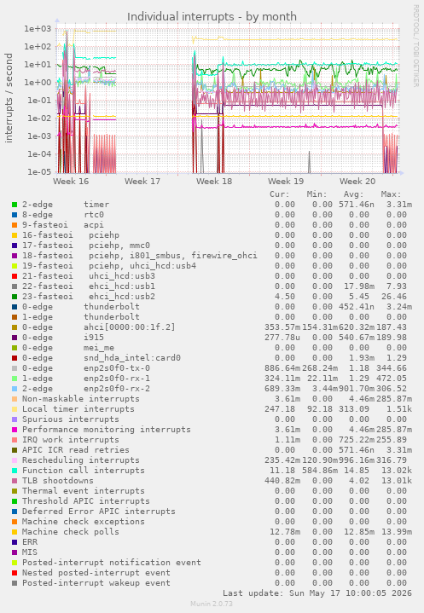Viewport: 424px width, 613px height.
Task: Click the cyan Function call interrupts swatch
Action: pos(15,471)
